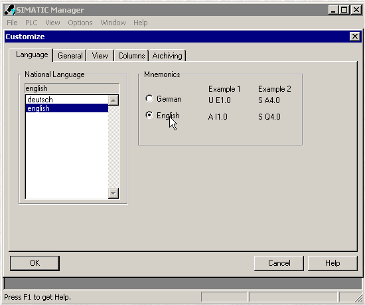
Task: Open the PLC menu
Action: point(31,23)
